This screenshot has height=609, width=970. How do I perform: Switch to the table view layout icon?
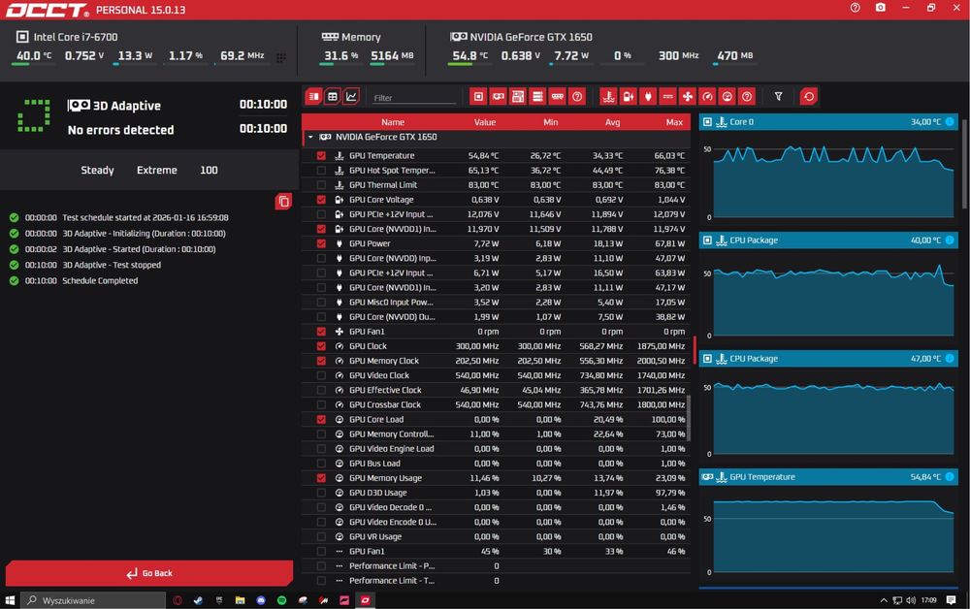pos(332,96)
